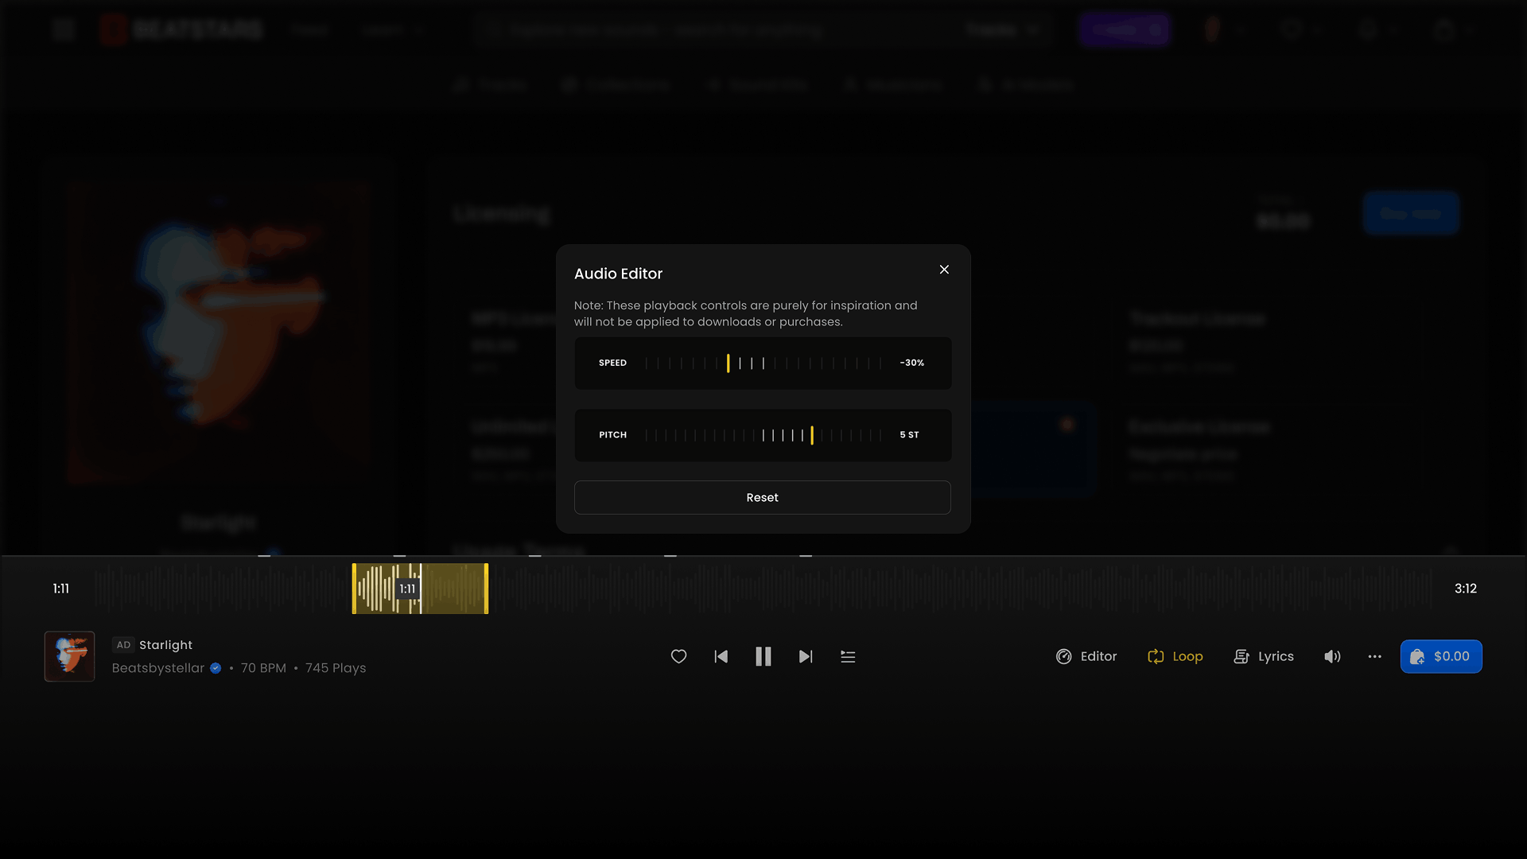Pause the playing track
The width and height of the screenshot is (1527, 859).
[x=763, y=656]
